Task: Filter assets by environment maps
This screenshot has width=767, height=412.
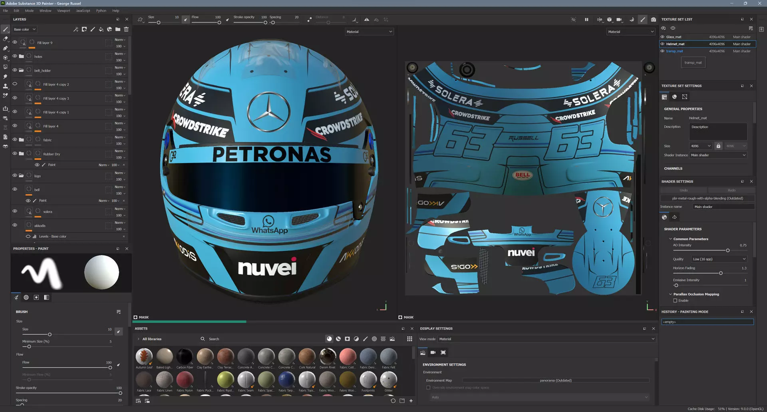Action: pos(392,339)
